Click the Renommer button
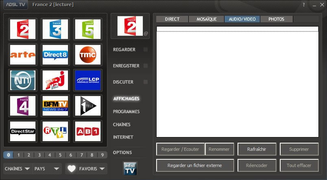This screenshot has width=327, height=180. tap(219, 149)
